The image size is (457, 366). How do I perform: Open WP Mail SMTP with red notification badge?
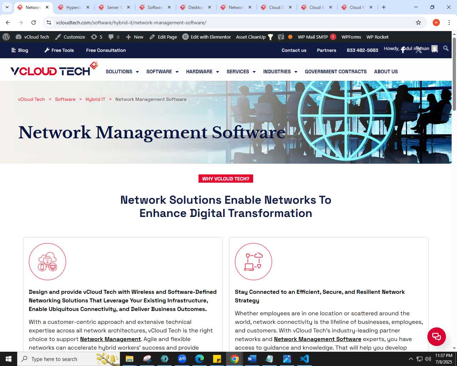(x=317, y=37)
